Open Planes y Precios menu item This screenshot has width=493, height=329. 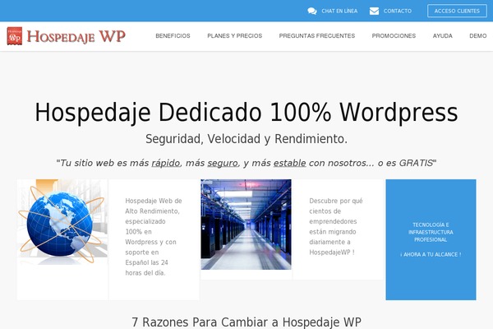[234, 36]
